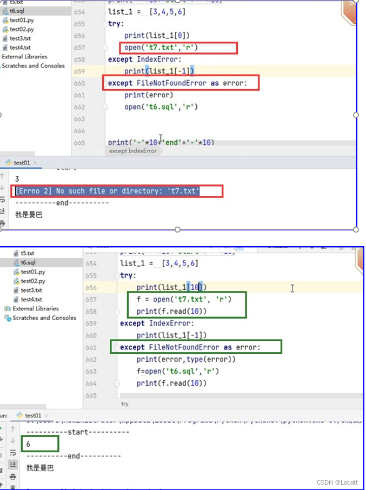Click the output line '6' in lower console
366x490 pixels.
click(x=29, y=443)
